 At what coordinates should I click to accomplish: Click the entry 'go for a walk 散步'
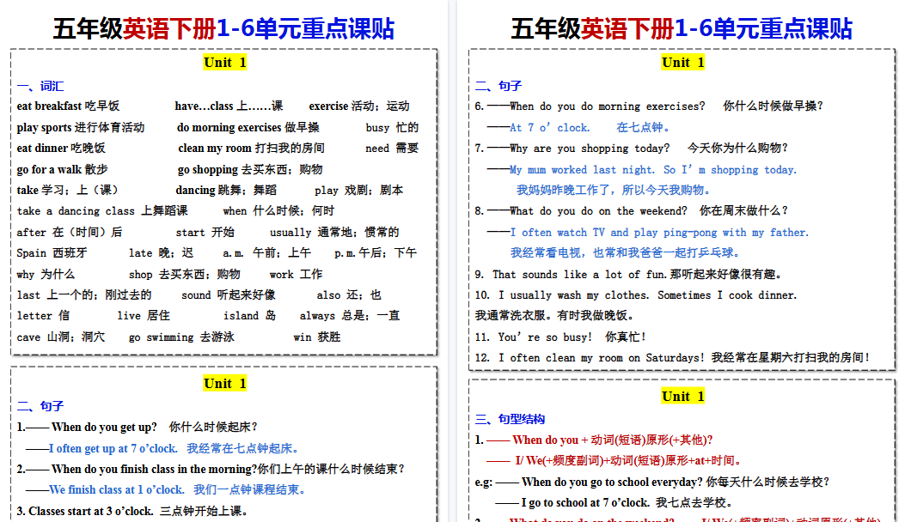[x=63, y=170]
